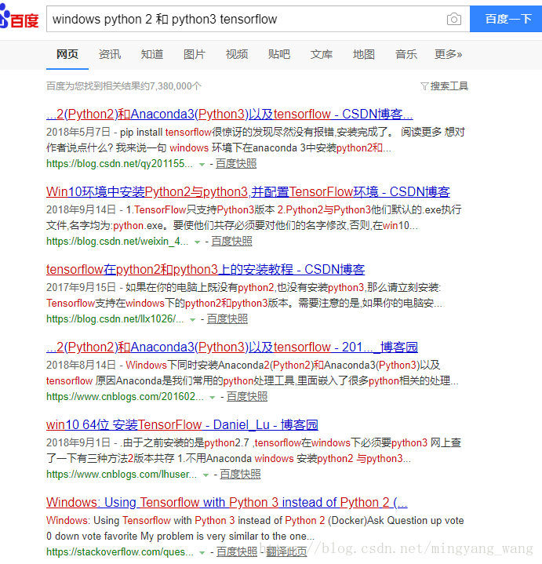
Task: Open 百度快照 for cnblogs.com/201602 result
Action: [247, 397]
